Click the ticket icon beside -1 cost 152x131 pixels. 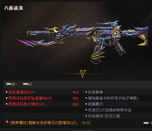[146, 123]
